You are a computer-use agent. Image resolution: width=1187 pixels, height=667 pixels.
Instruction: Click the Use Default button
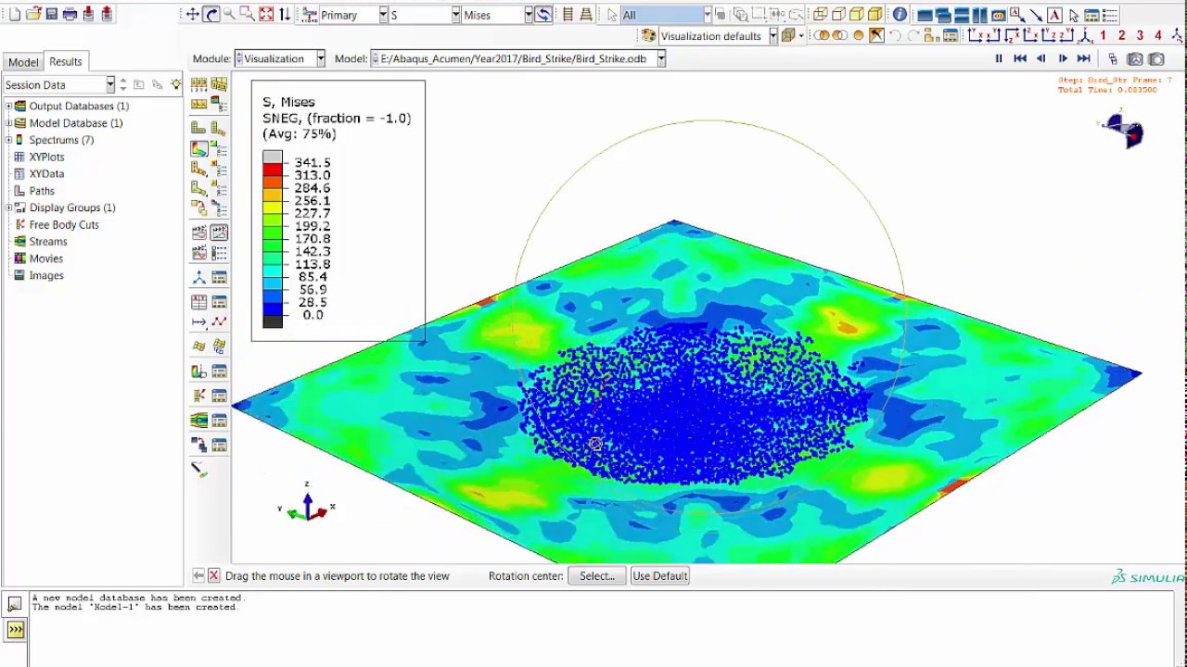click(660, 576)
